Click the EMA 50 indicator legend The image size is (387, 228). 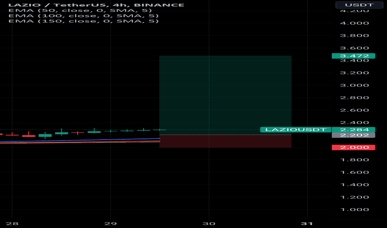tap(80, 10)
